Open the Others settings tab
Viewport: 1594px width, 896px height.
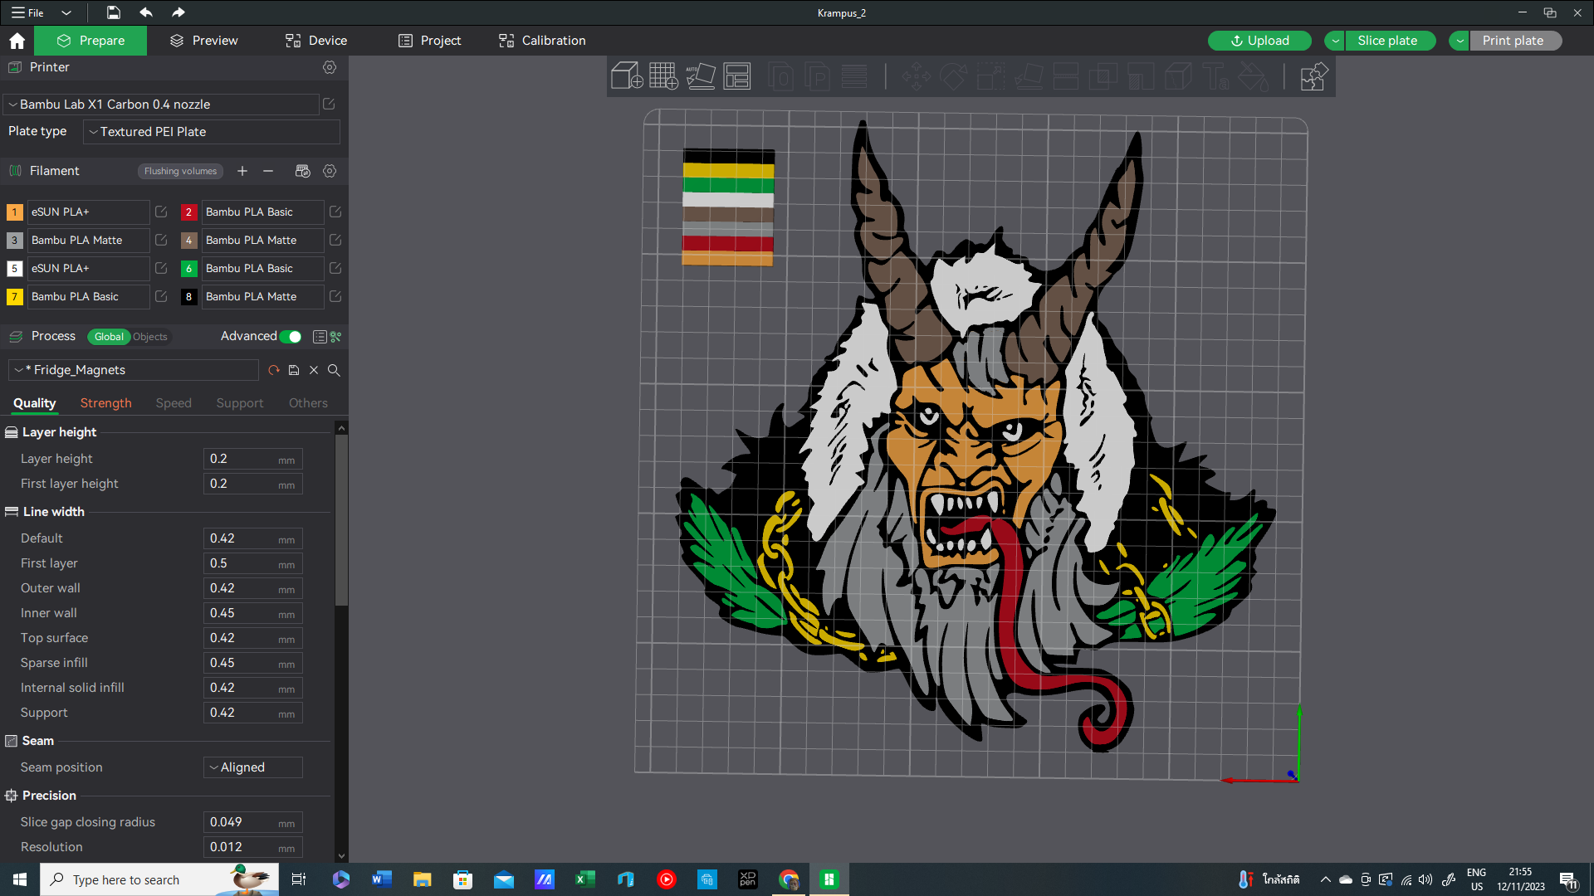[x=308, y=403]
